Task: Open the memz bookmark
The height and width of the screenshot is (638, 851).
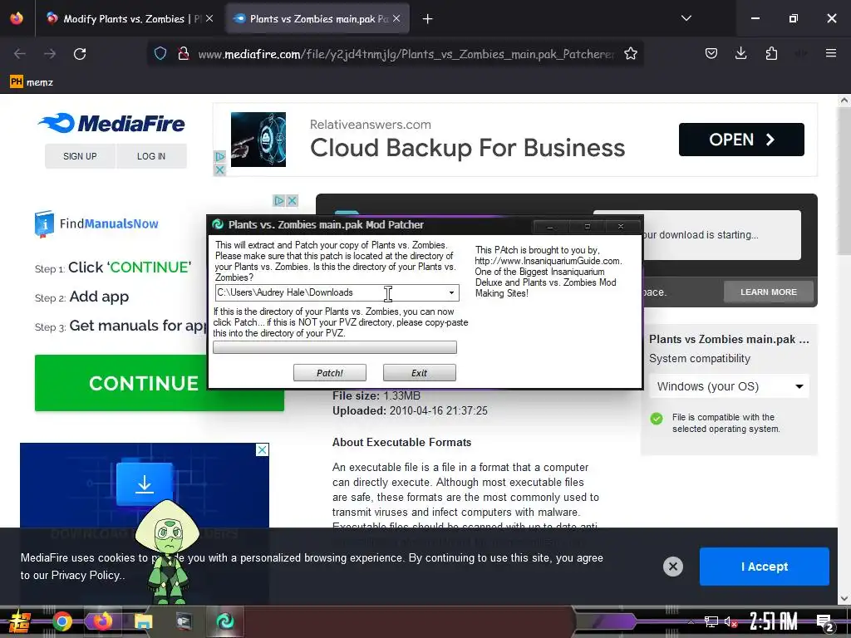Action: 32,82
